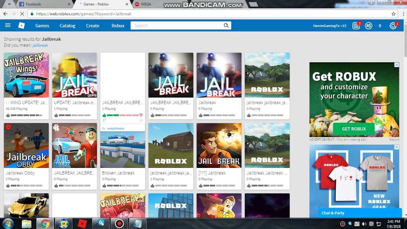The height and width of the screenshot is (229, 407).
Task: Open the Games menu
Action: pos(42,26)
